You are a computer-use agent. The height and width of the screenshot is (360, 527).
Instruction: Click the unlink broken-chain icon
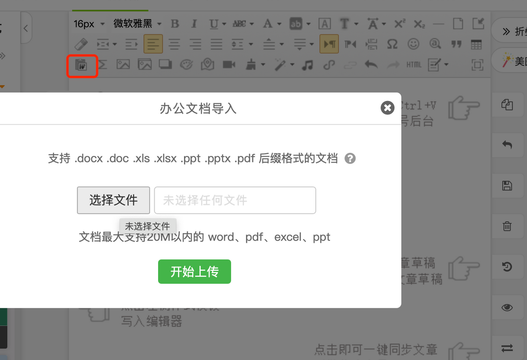[x=350, y=65]
